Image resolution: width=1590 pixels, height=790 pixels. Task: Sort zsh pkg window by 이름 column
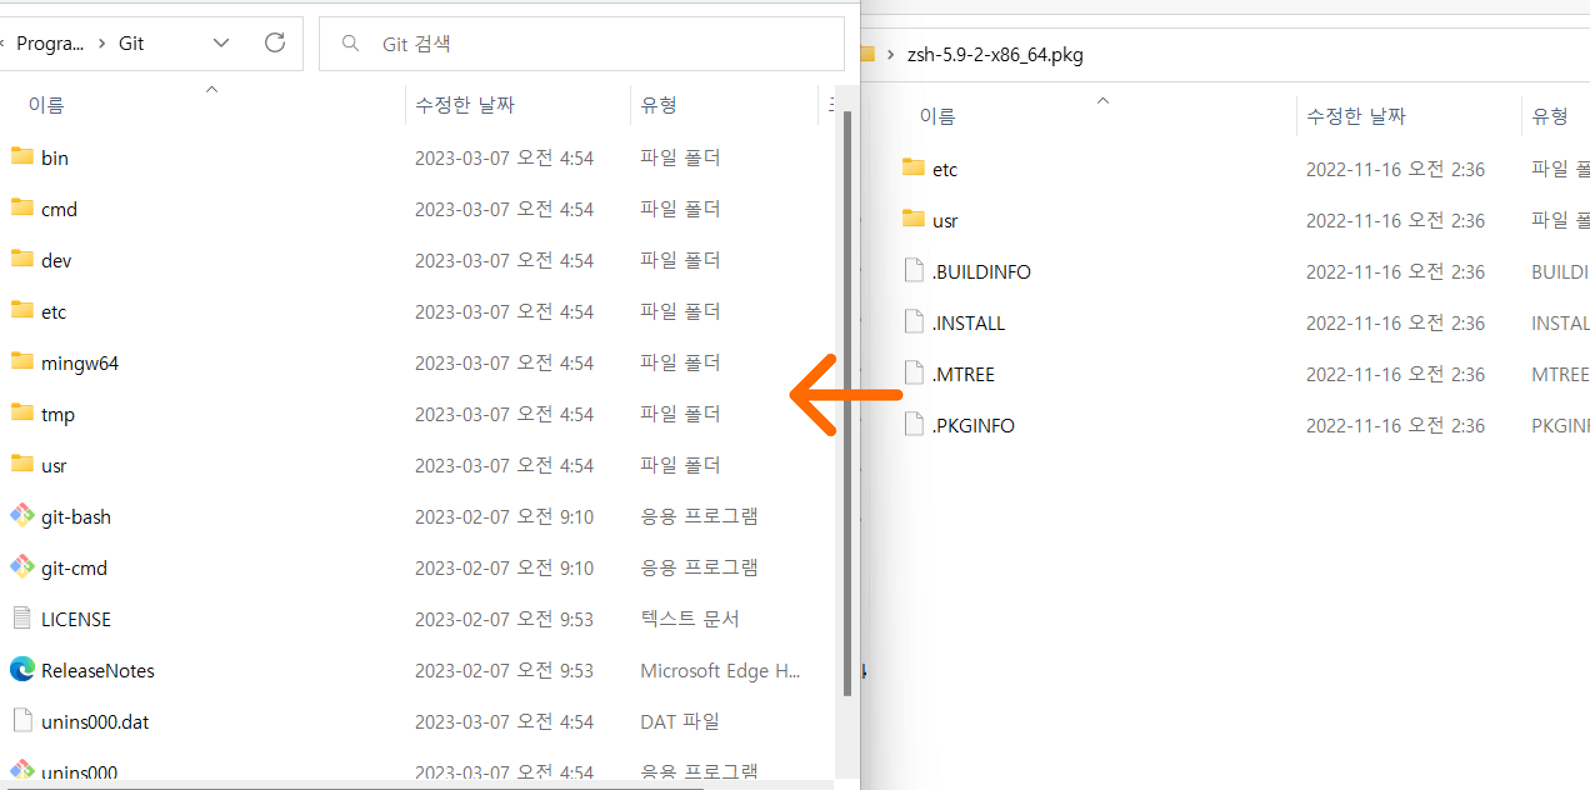click(937, 116)
